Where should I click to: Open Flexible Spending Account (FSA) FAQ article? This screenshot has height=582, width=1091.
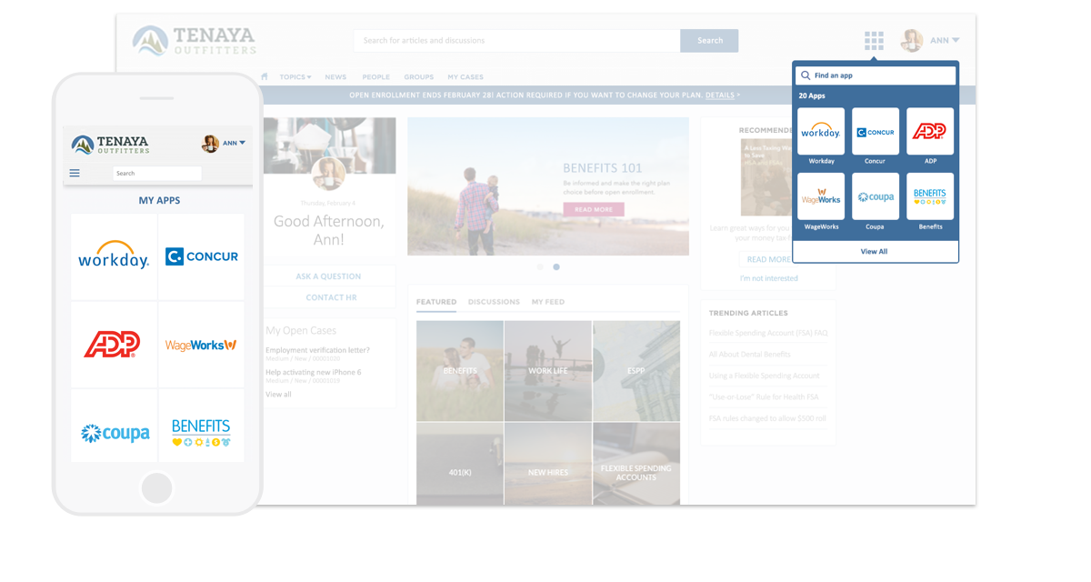[x=768, y=333]
